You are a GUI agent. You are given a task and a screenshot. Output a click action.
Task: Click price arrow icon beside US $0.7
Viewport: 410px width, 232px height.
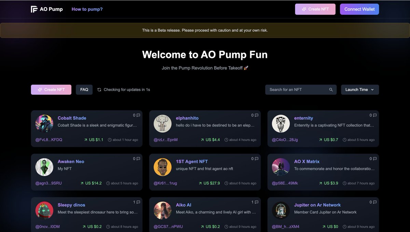[320, 140]
